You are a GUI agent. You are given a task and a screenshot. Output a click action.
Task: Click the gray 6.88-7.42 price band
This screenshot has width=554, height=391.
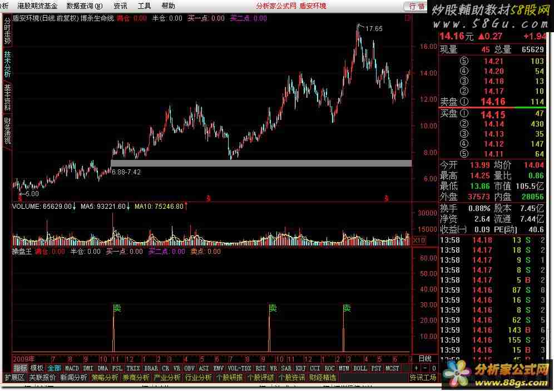[x=261, y=163]
